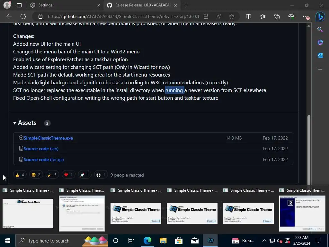Open Outlook in the sidebar

click(x=320, y=55)
